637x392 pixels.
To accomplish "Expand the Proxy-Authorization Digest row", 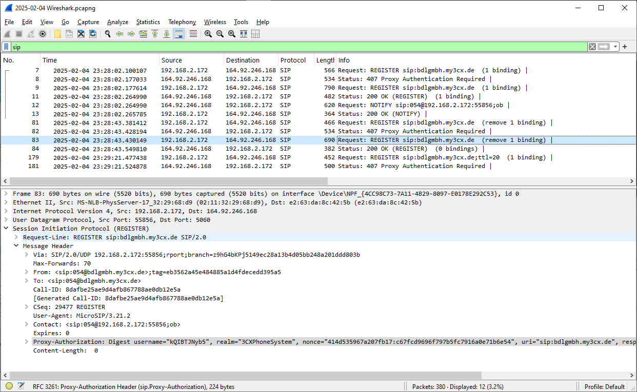I will 27,342.
